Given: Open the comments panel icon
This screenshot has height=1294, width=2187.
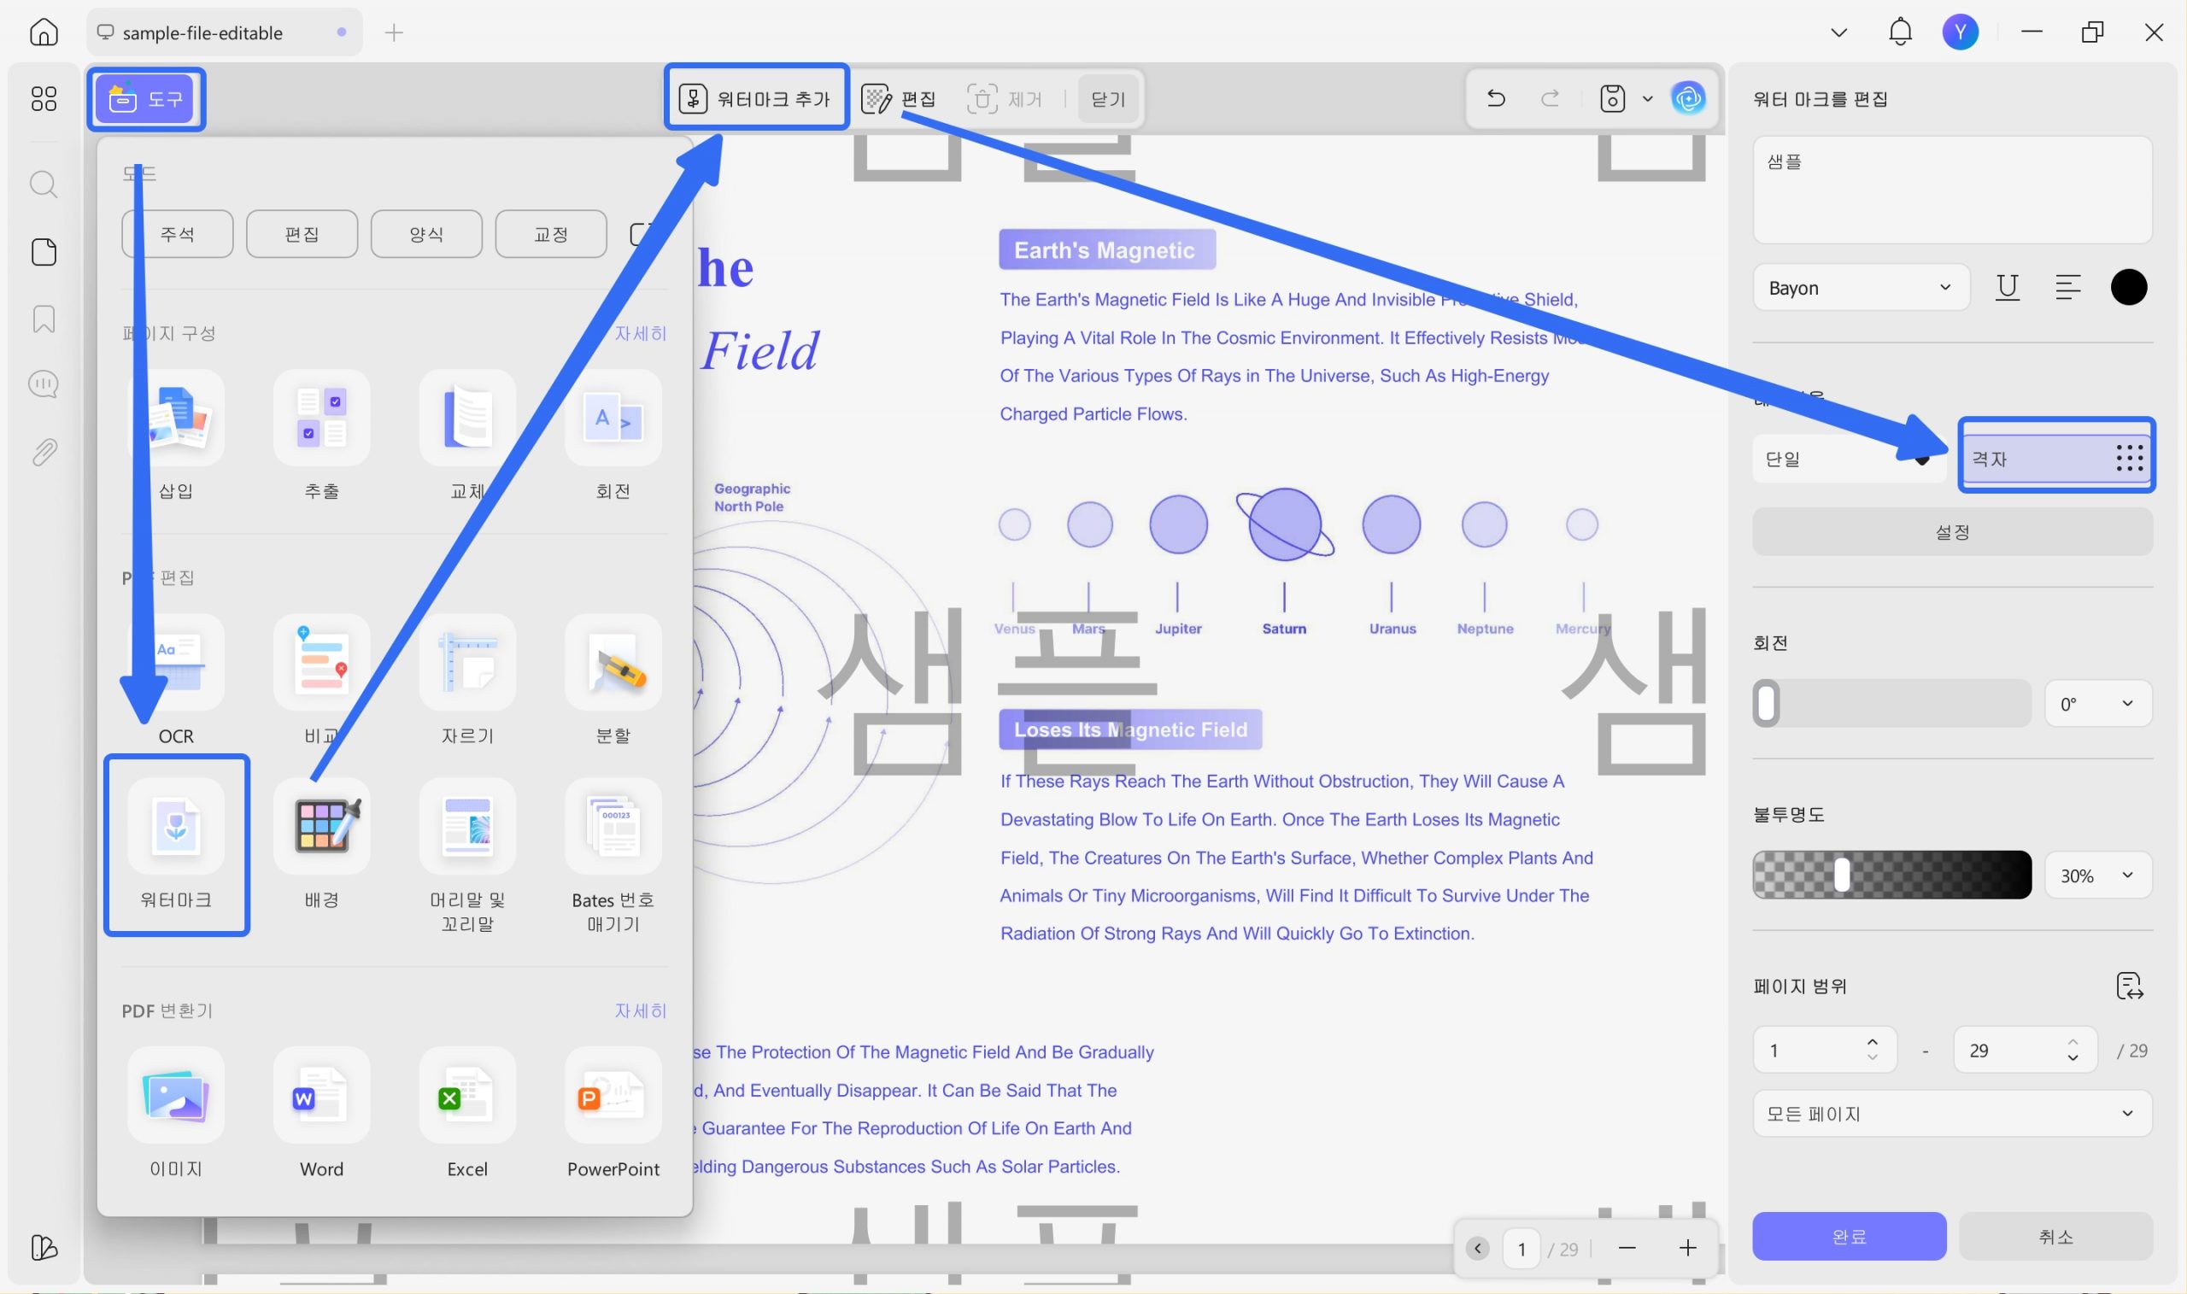Looking at the screenshot, I should click(44, 384).
